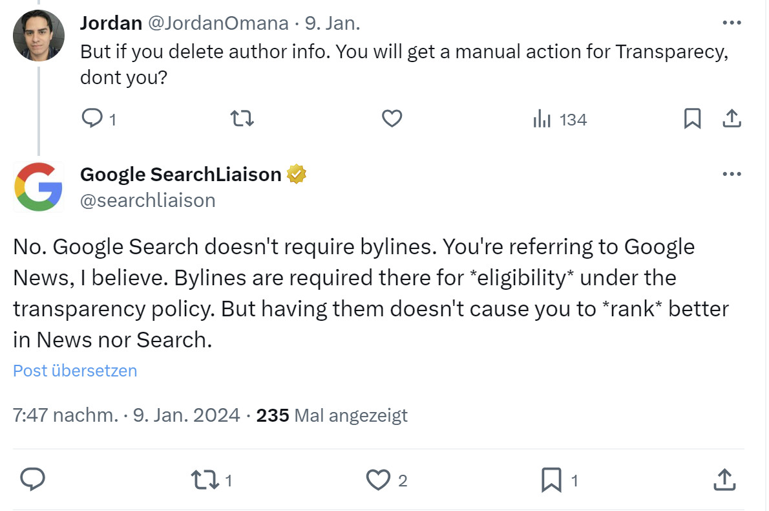
Task: Open more options on SearchLiaison's post
Action: pyautogui.click(x=731, y=175)
